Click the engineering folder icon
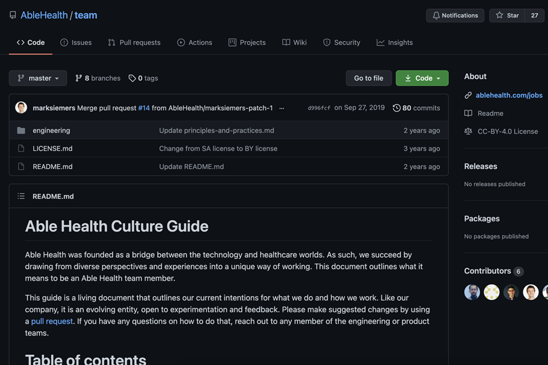Viewport: 548px width, 365px height. [x=21, y=130]
